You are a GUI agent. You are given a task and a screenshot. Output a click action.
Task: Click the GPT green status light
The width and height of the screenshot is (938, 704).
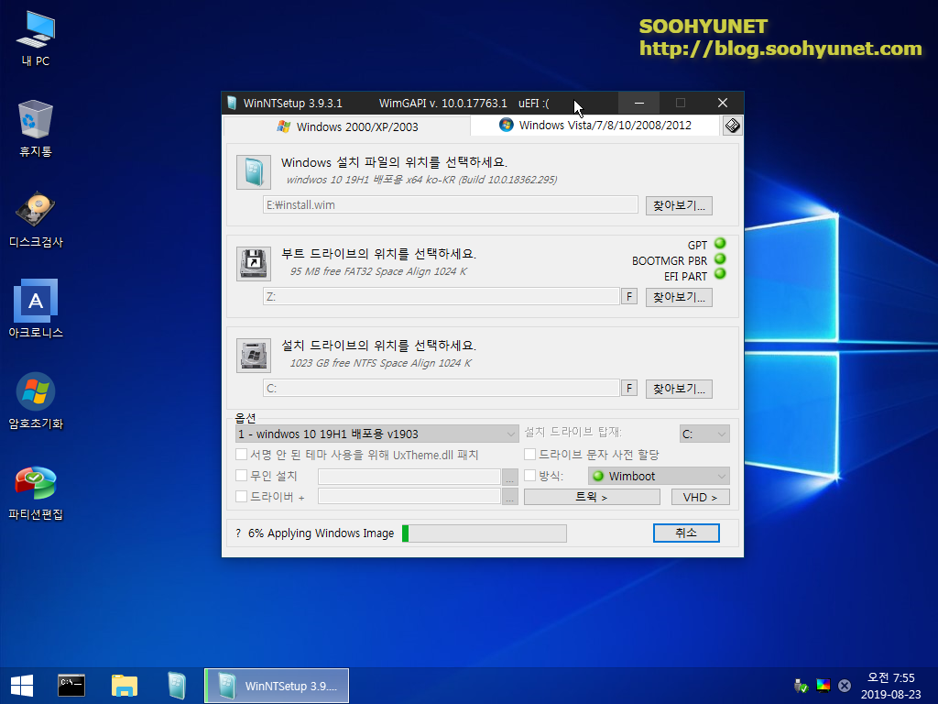720,244
